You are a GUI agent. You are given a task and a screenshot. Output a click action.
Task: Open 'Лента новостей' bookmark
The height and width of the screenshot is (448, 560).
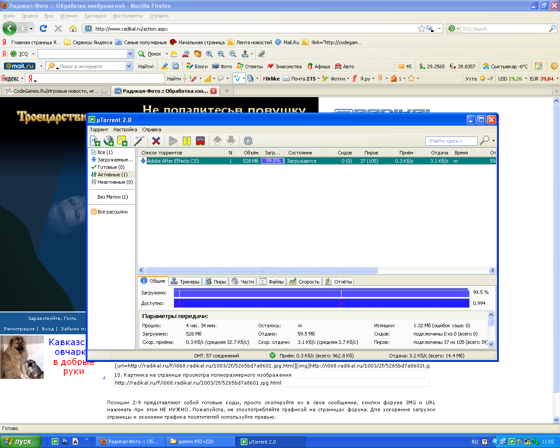250,42
